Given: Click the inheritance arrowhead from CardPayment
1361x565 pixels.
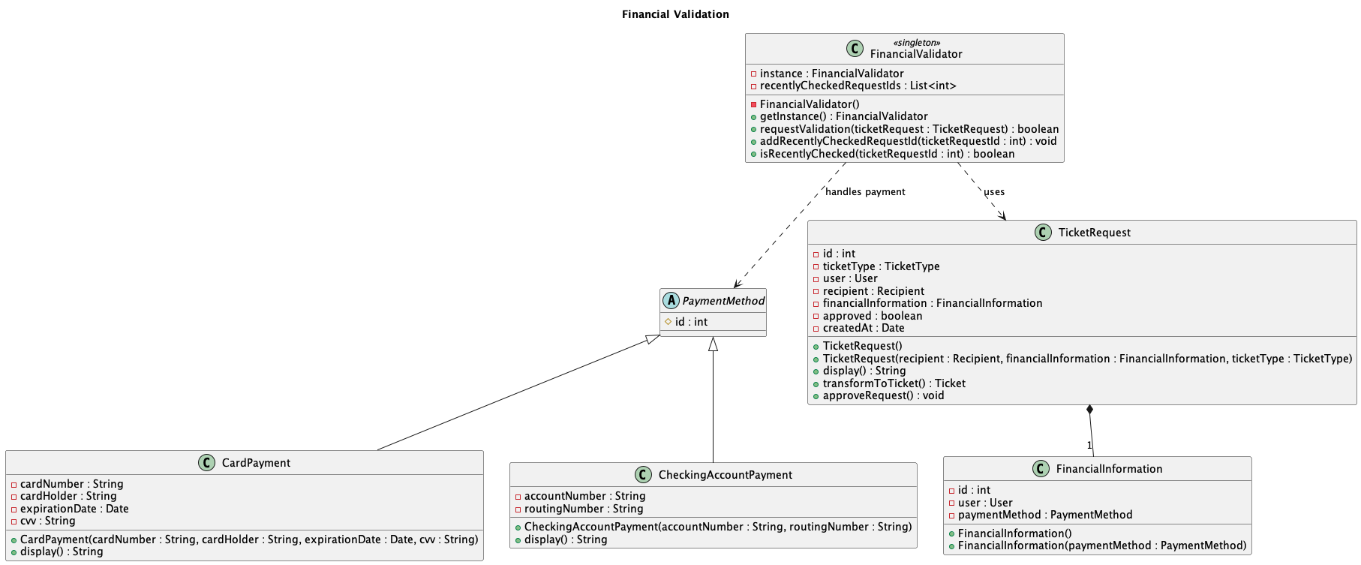Looking at the screenshot, I should pyautogui.click(x=653, y=340).
